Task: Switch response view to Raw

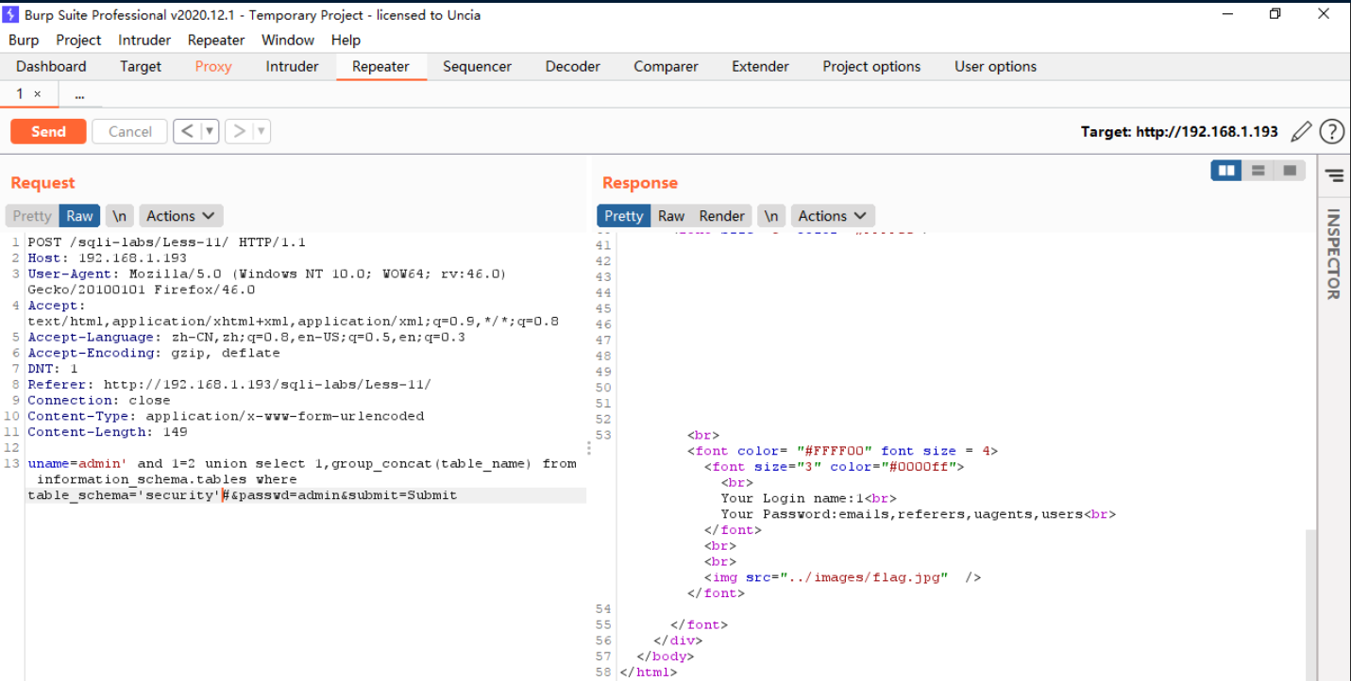Action: point(671,216)
